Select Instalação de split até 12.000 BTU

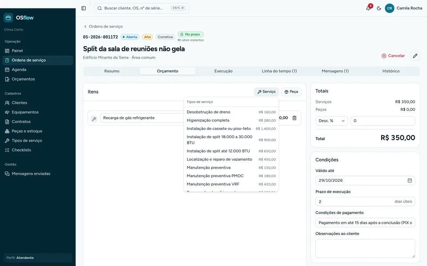[231, 151]
